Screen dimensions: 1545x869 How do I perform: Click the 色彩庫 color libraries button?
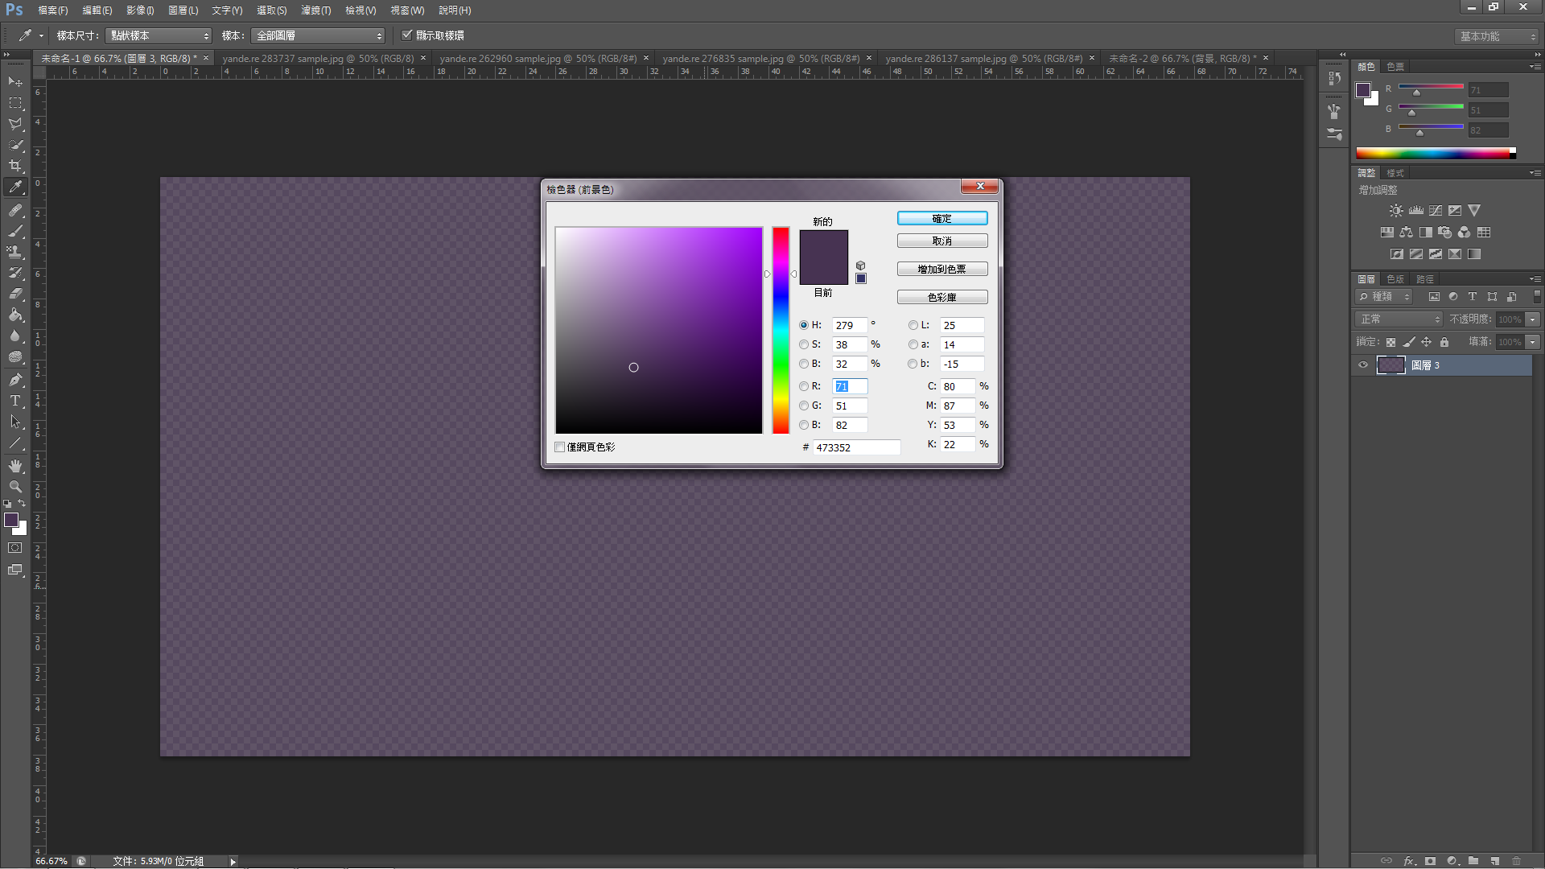click(942, 298)
